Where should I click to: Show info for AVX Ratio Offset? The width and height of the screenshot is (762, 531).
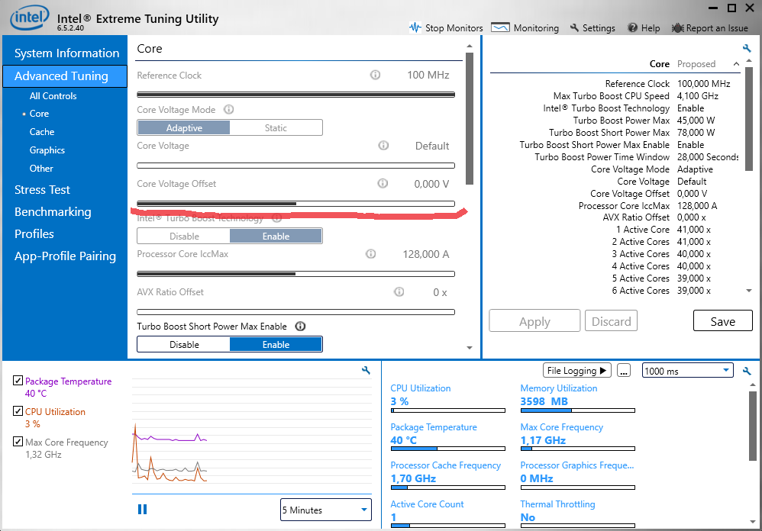pos(399,291)
